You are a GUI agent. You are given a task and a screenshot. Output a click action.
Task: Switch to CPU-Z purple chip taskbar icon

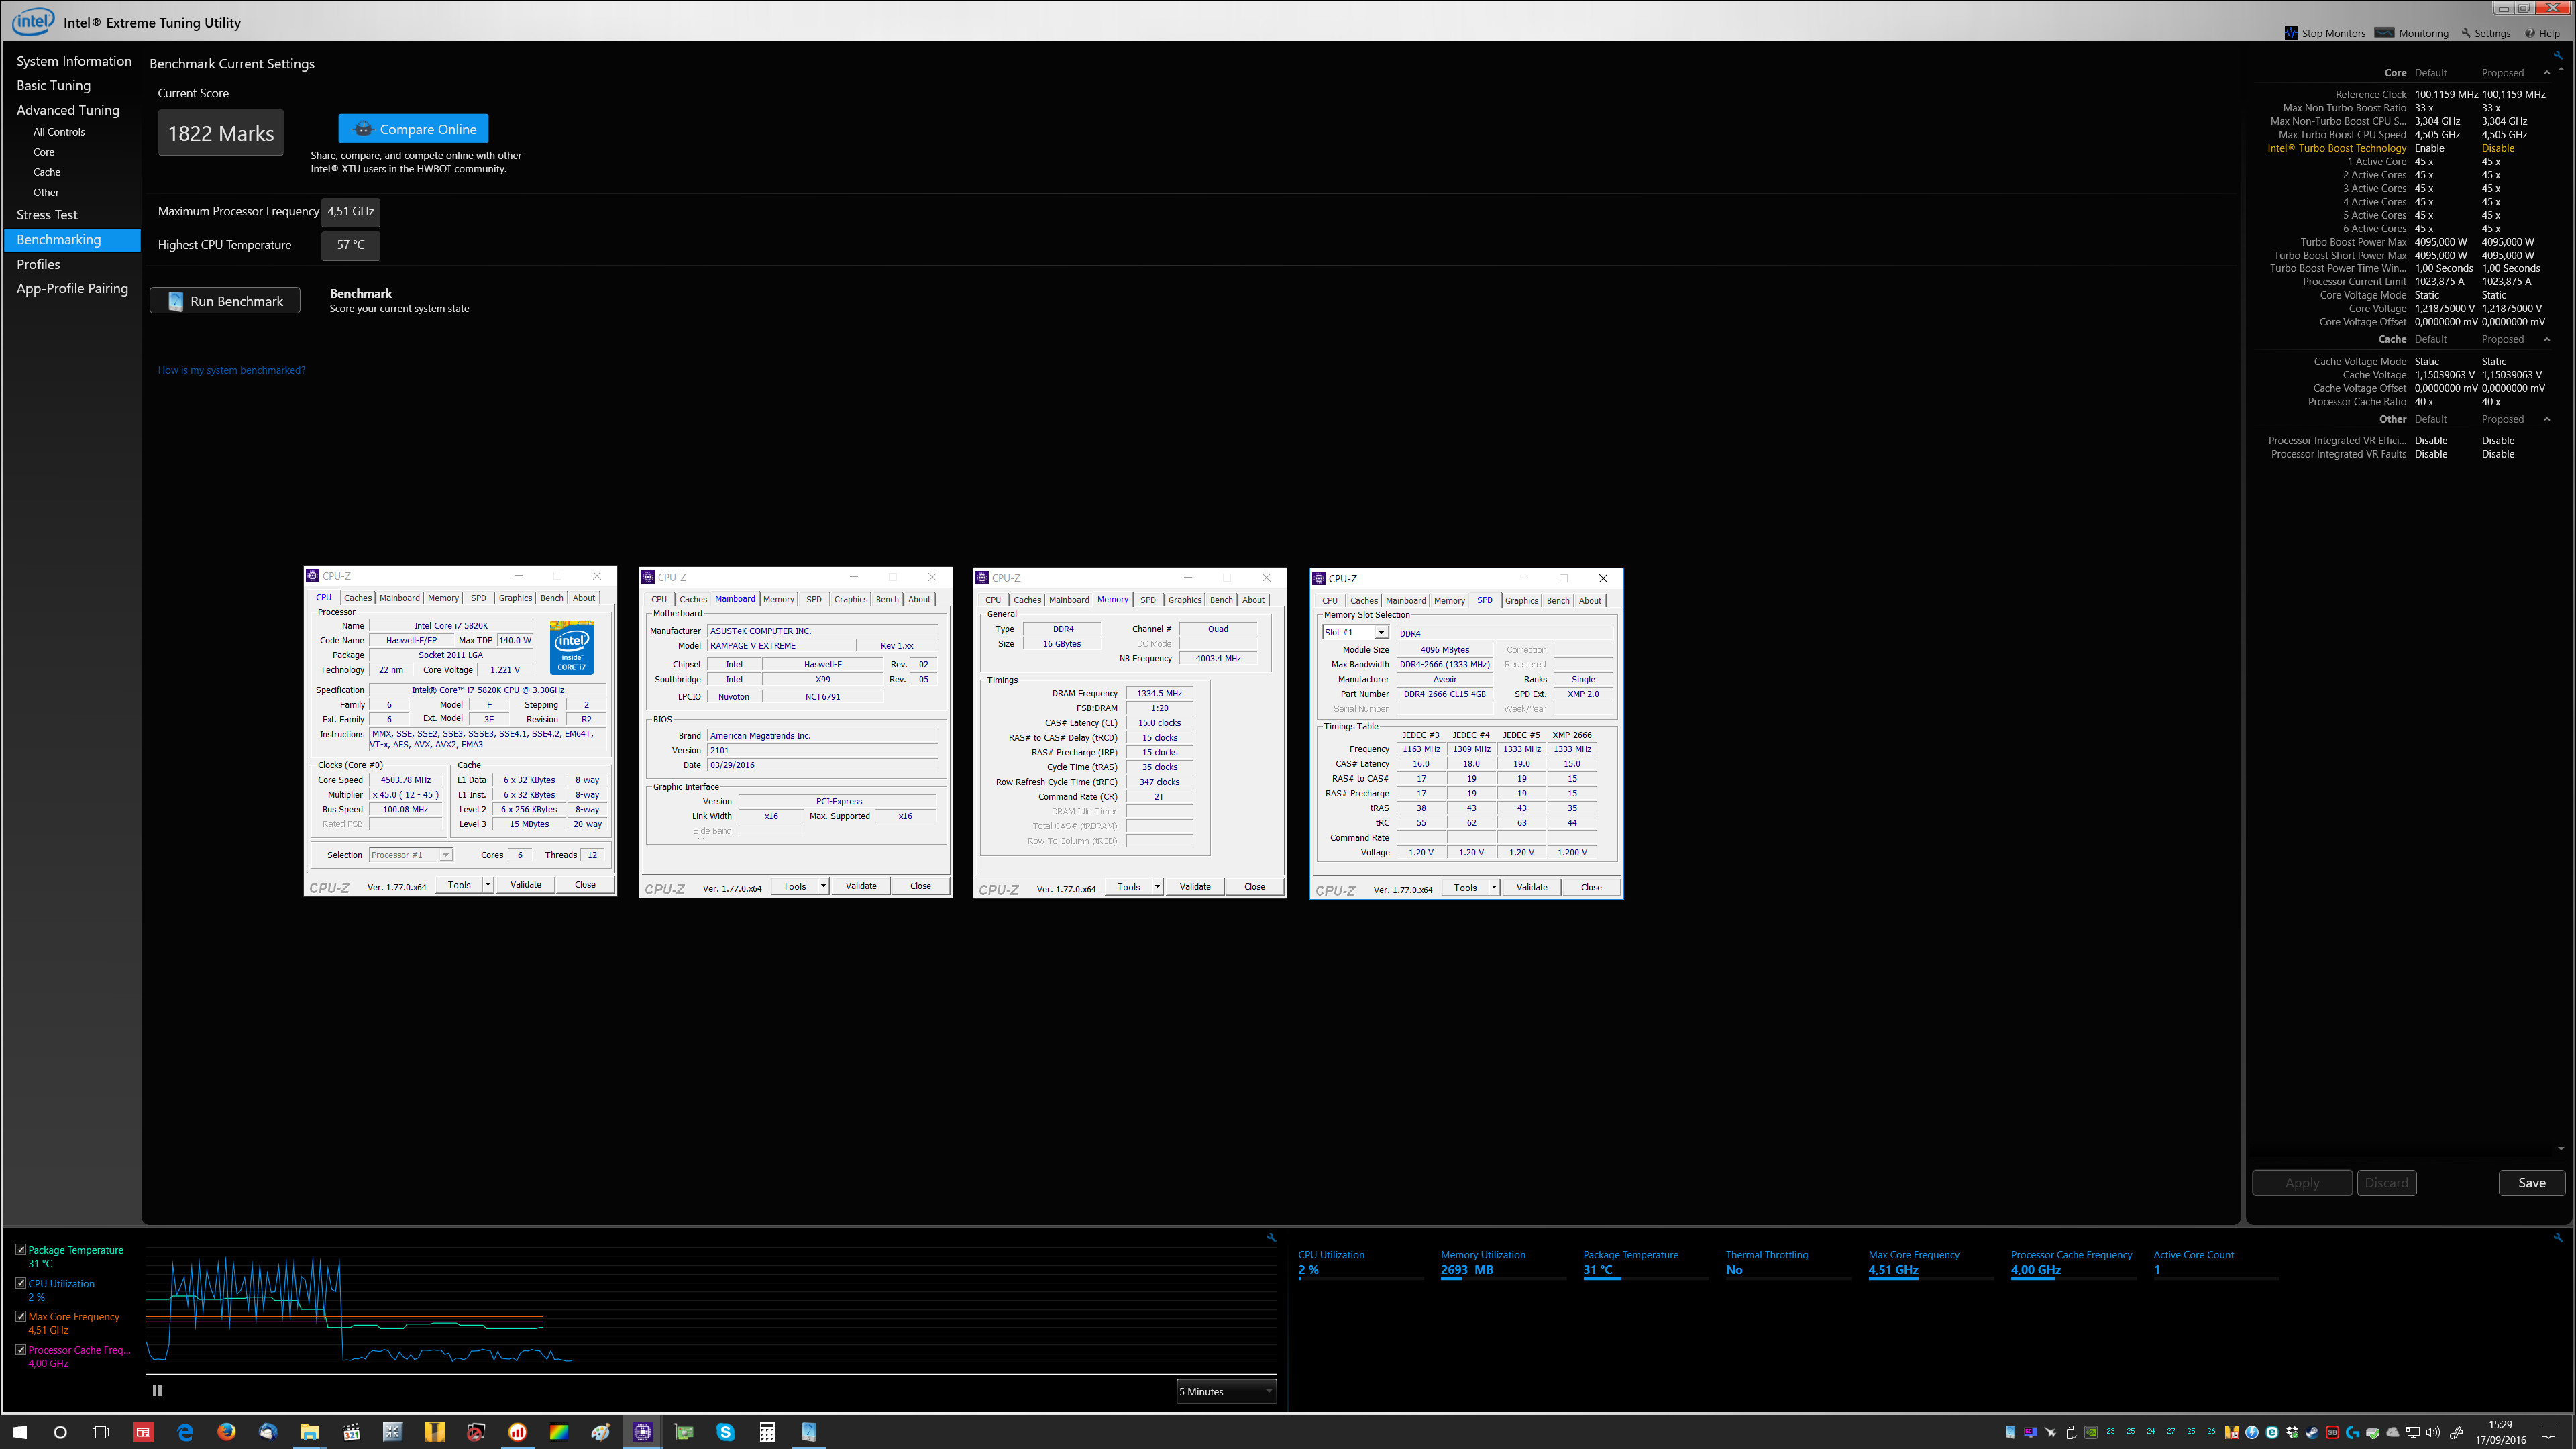[642, 1432]
